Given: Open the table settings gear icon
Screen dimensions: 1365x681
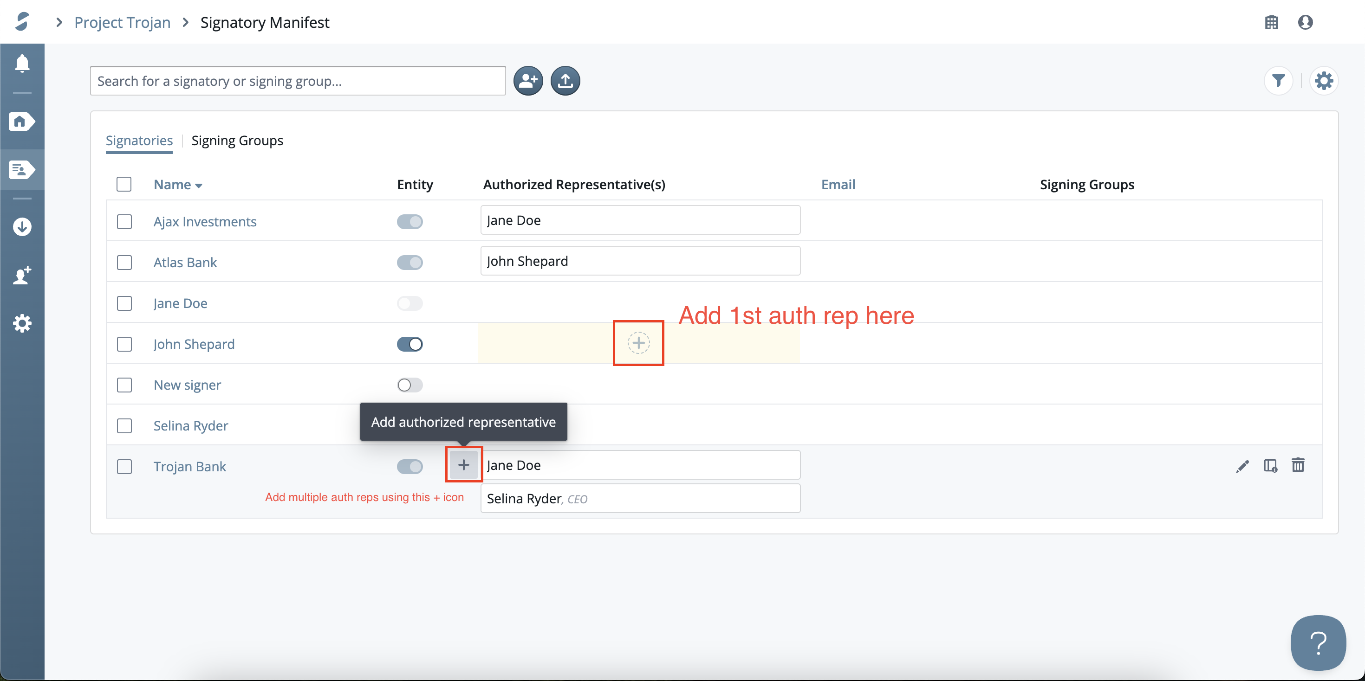Looking at the screenshot, I should click(x=1323, y=81).
